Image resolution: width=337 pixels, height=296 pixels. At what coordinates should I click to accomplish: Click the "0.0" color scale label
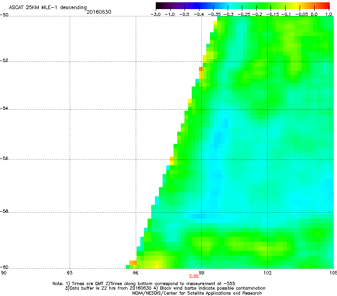[x=314, y=15]
